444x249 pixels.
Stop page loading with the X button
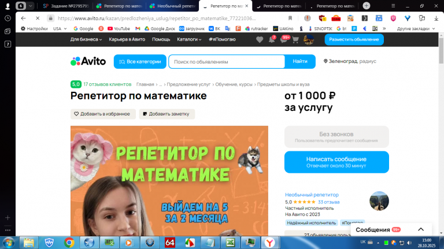click(x=38, y=18)
